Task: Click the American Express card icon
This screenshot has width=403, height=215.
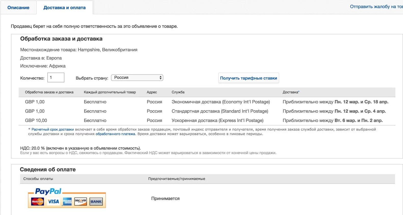Action: (67, 202)
